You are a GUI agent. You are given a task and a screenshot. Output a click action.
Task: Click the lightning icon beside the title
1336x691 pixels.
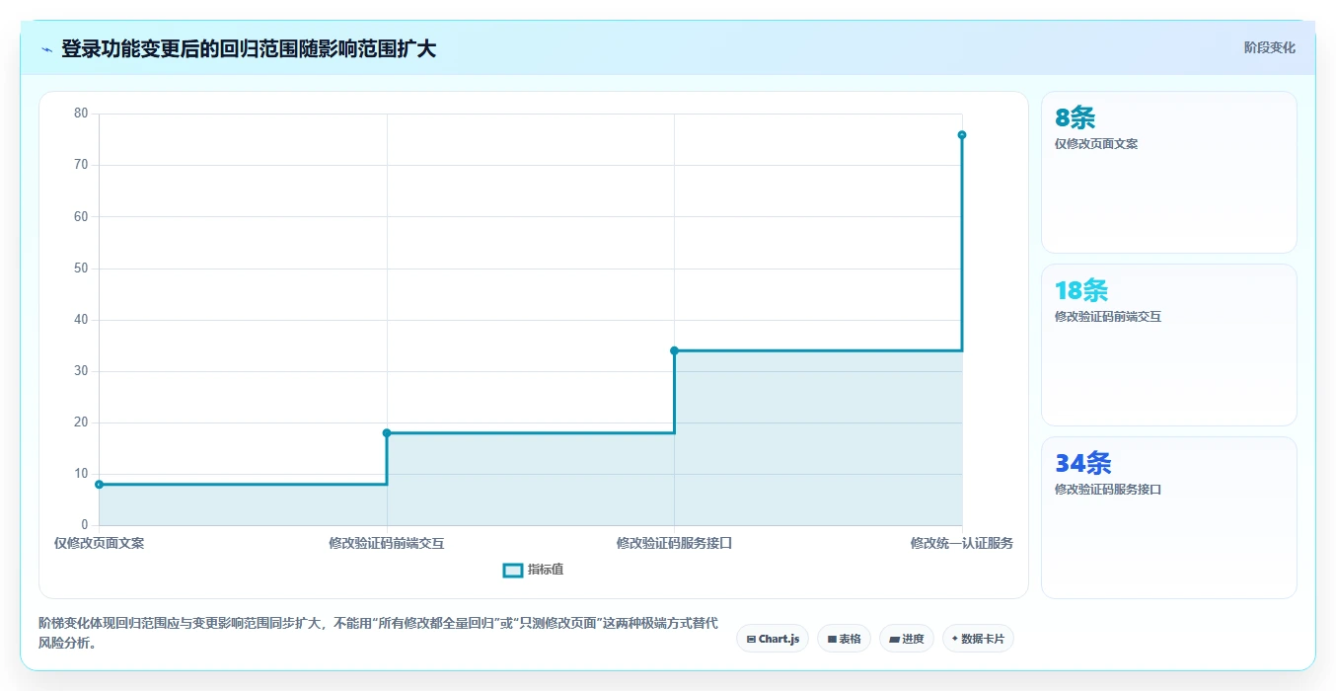(46, 49)
